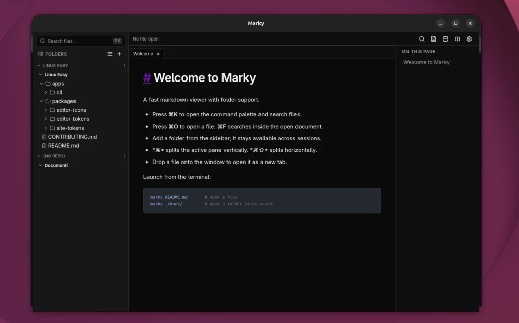Minimize the Marky window
The image size is (519, 323).
coord(440,23)
